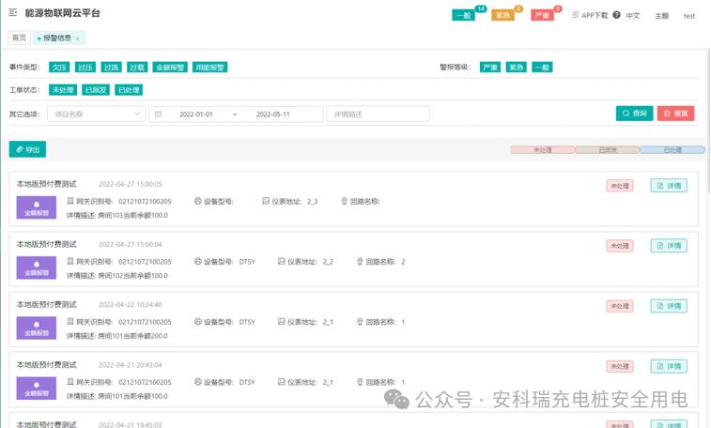Click the 详情描述 input field
This screenshot has width=711, height=428.
click(378, 114)
